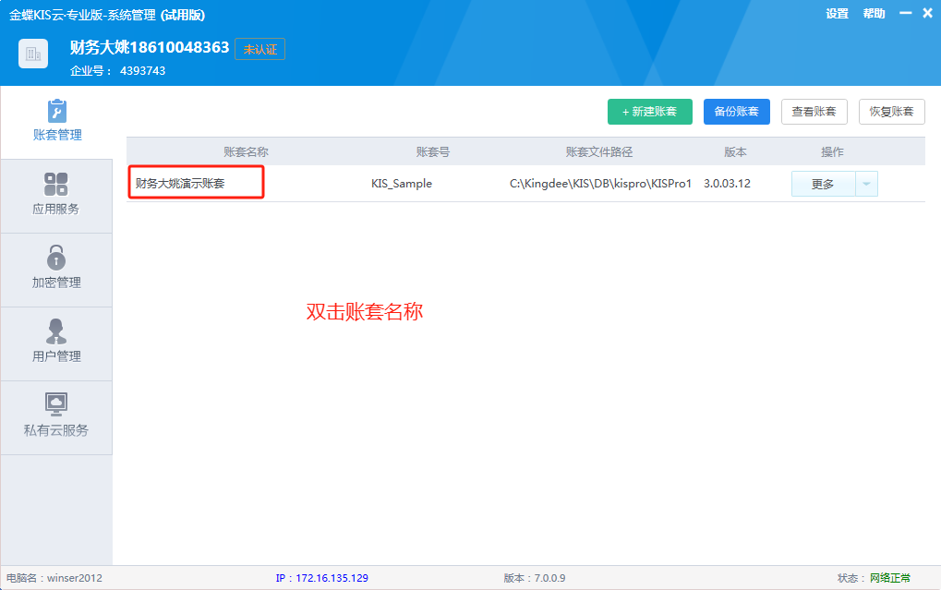The height and width of the screenshot is (590, 941).
Task: Minimize the 金蝶KIS云 window
Action: pyautogui.click(x=906, y=13)
